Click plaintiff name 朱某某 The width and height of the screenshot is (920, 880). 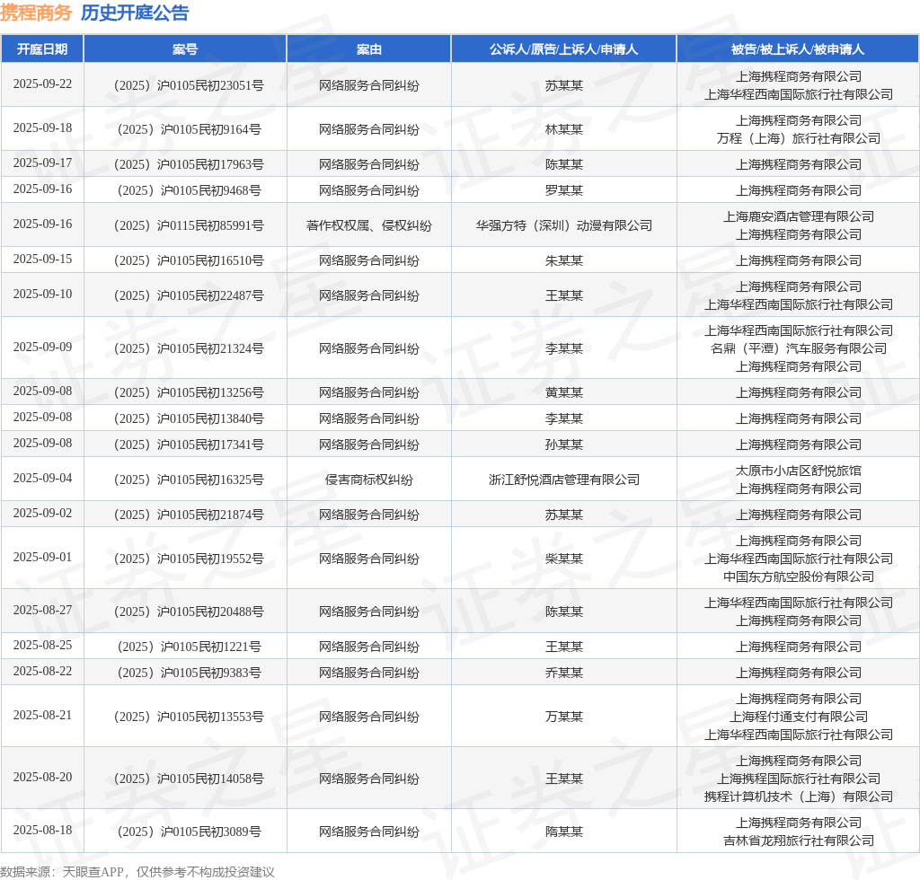pyautogui.click(x=564, y=260)
